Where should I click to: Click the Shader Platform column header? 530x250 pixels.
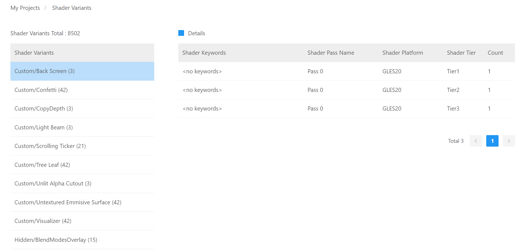[403, 53]
